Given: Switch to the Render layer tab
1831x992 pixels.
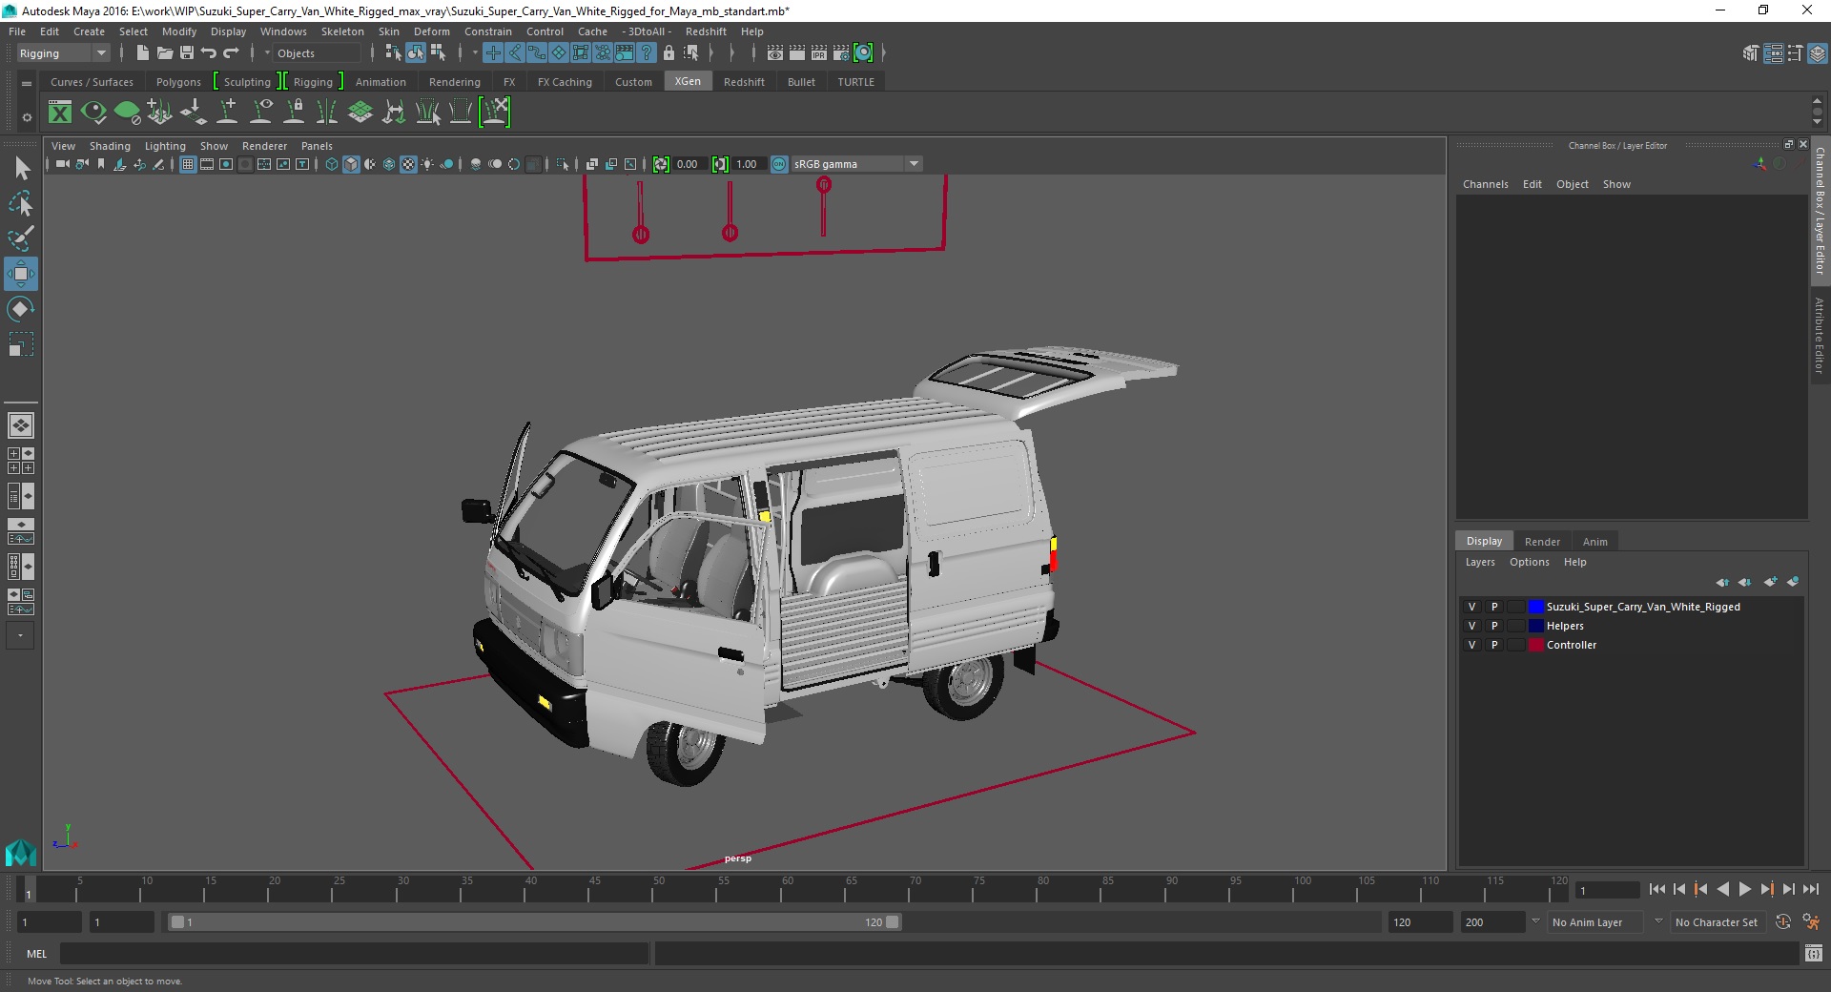Looking at the screenshot, I should point(1542,542).
